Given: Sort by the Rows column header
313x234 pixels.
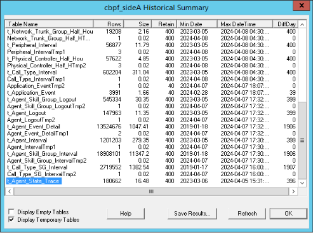Looking at the screenshot, I should (x=109, y=24).
